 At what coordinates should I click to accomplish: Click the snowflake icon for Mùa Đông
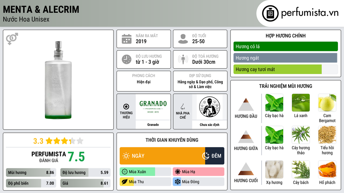coord(177,182)
